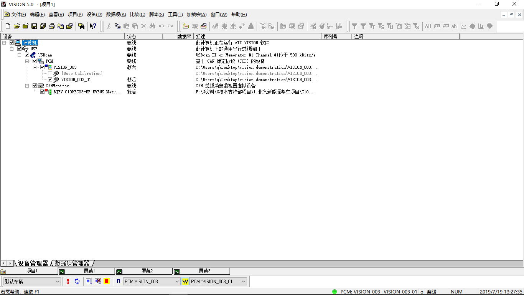Viewport: 524px width, 295px height.
Task: Create a new file with the blank page icon
Action: 8,26
